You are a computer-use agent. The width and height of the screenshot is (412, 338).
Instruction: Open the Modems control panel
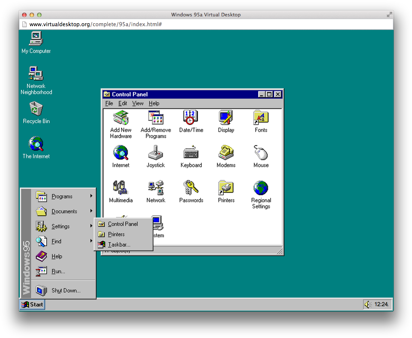[226, 153]
